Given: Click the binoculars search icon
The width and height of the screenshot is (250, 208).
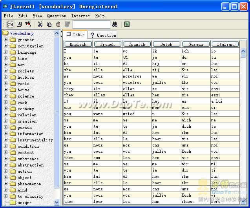Looking at the screenshot, I should click(x=115, y=24).
